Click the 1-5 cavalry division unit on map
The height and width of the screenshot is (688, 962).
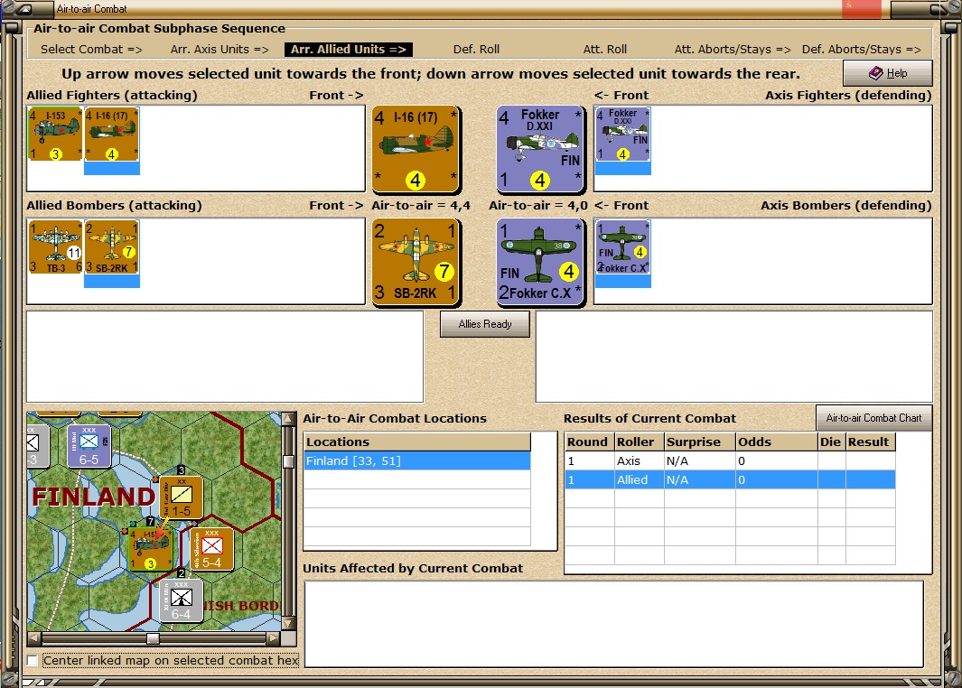pyautogui.click(x=181, y=497)
